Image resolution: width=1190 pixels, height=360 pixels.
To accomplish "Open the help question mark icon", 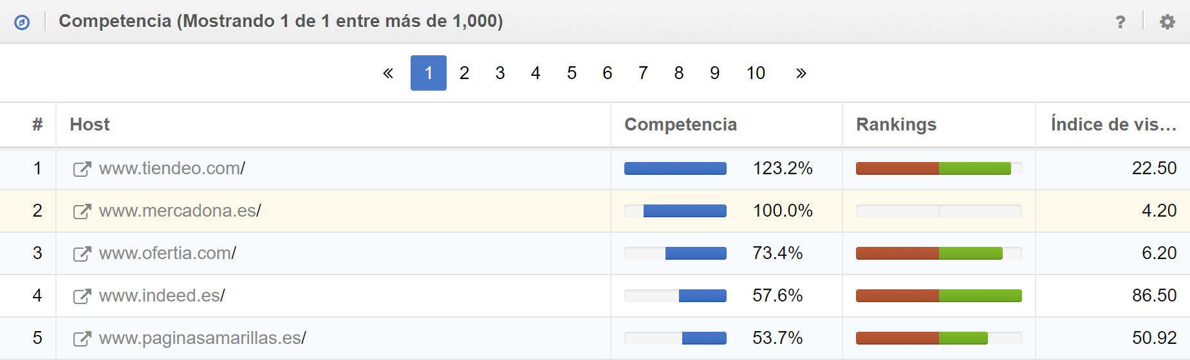I will 1120,22.
